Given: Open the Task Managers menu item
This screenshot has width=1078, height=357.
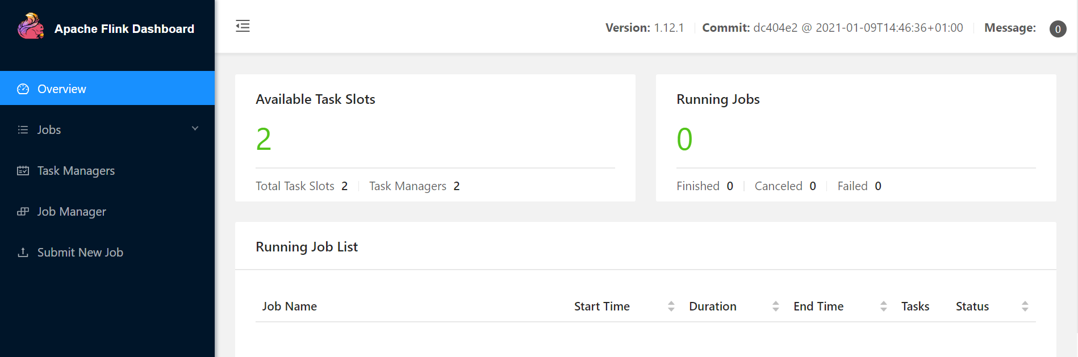Looking at the screenshot, I should (107, 171).
